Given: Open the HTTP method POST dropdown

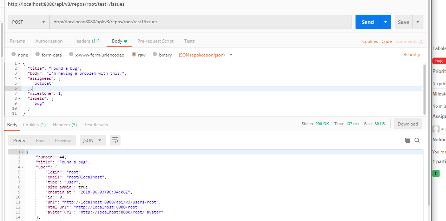Looking at the screenshot, I should [29, 22].
